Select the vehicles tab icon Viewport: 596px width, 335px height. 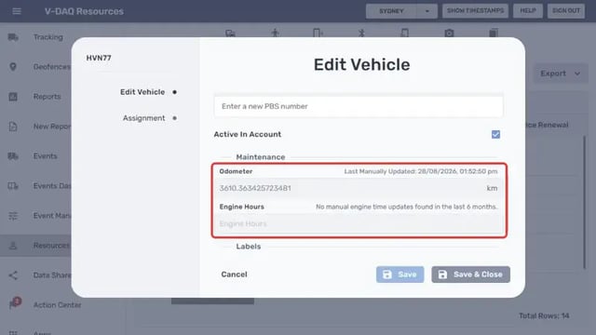(230, 33)
